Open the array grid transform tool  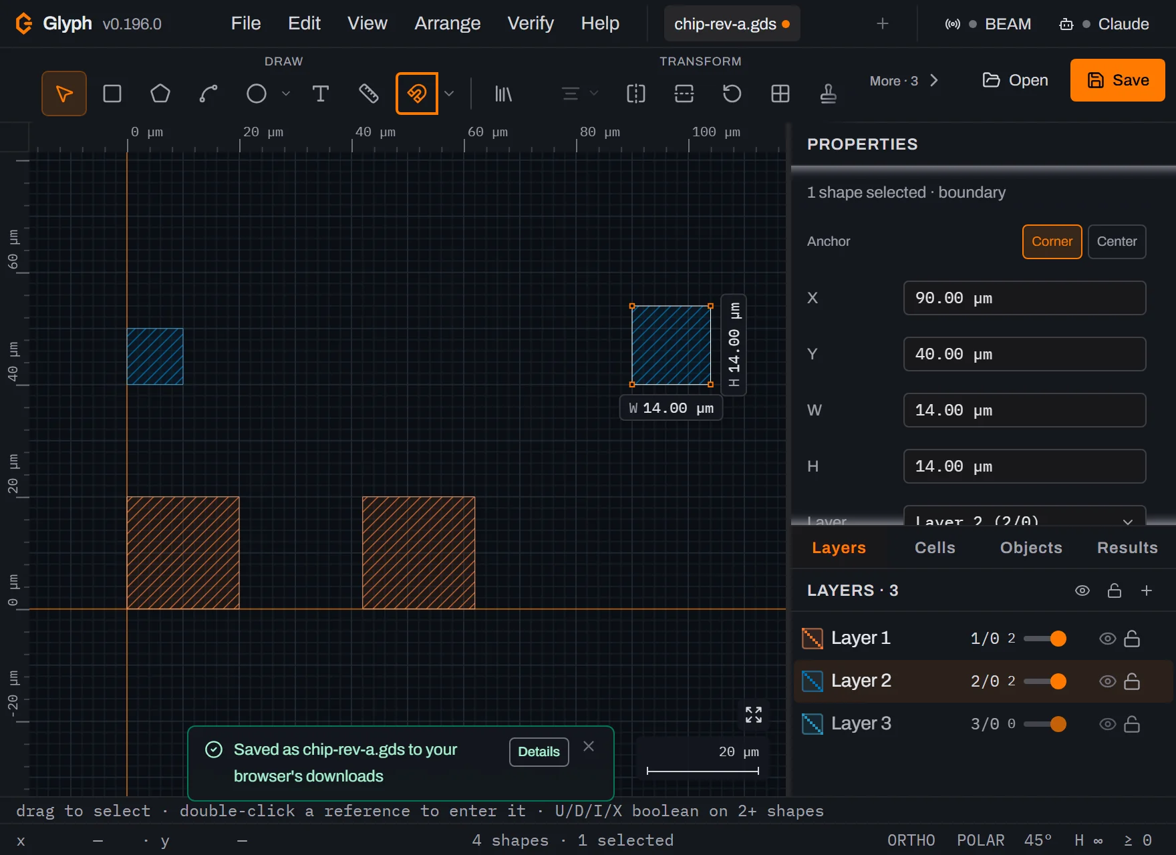pos(780,94)
